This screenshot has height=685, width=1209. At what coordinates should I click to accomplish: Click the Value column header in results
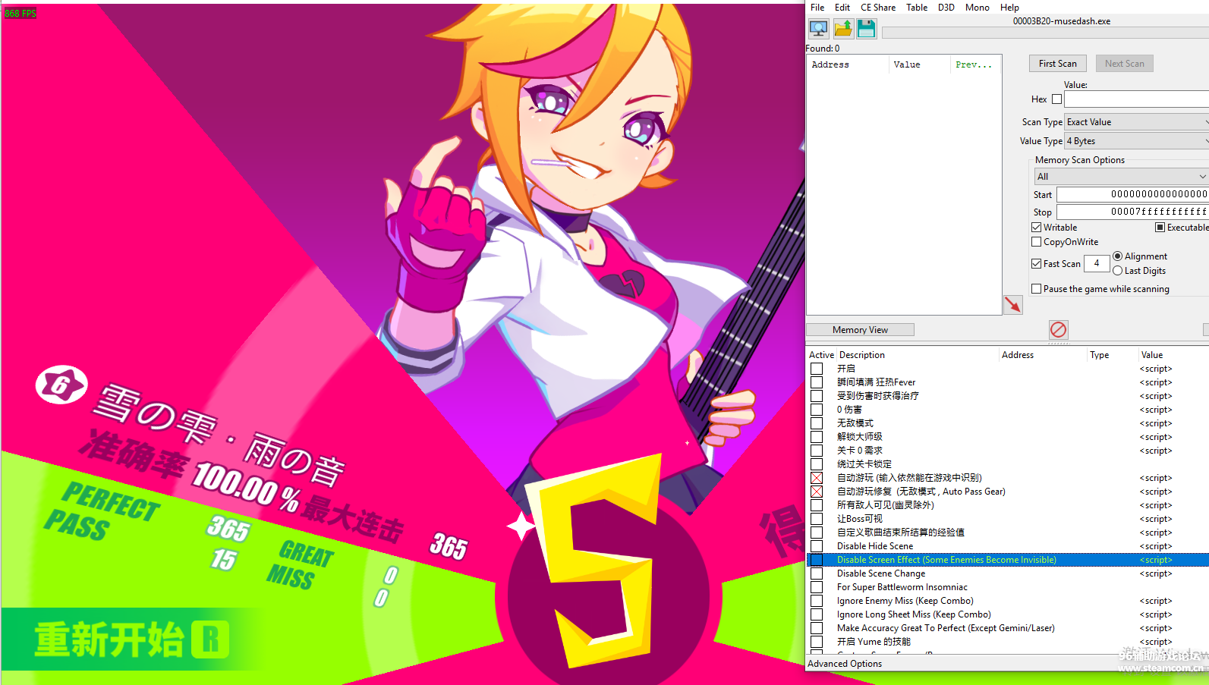(x=919, y=65)
